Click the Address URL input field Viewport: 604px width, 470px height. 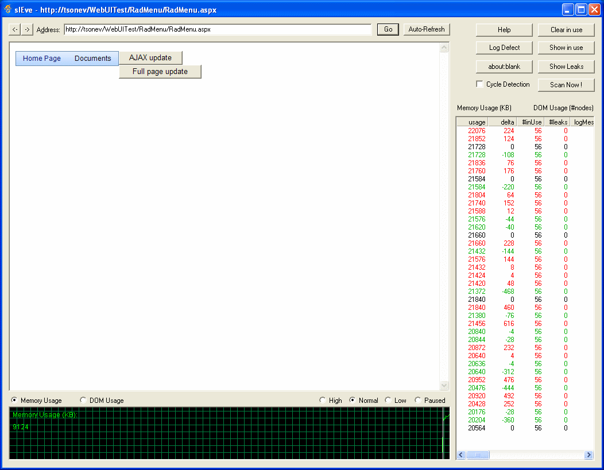(218, 29)
